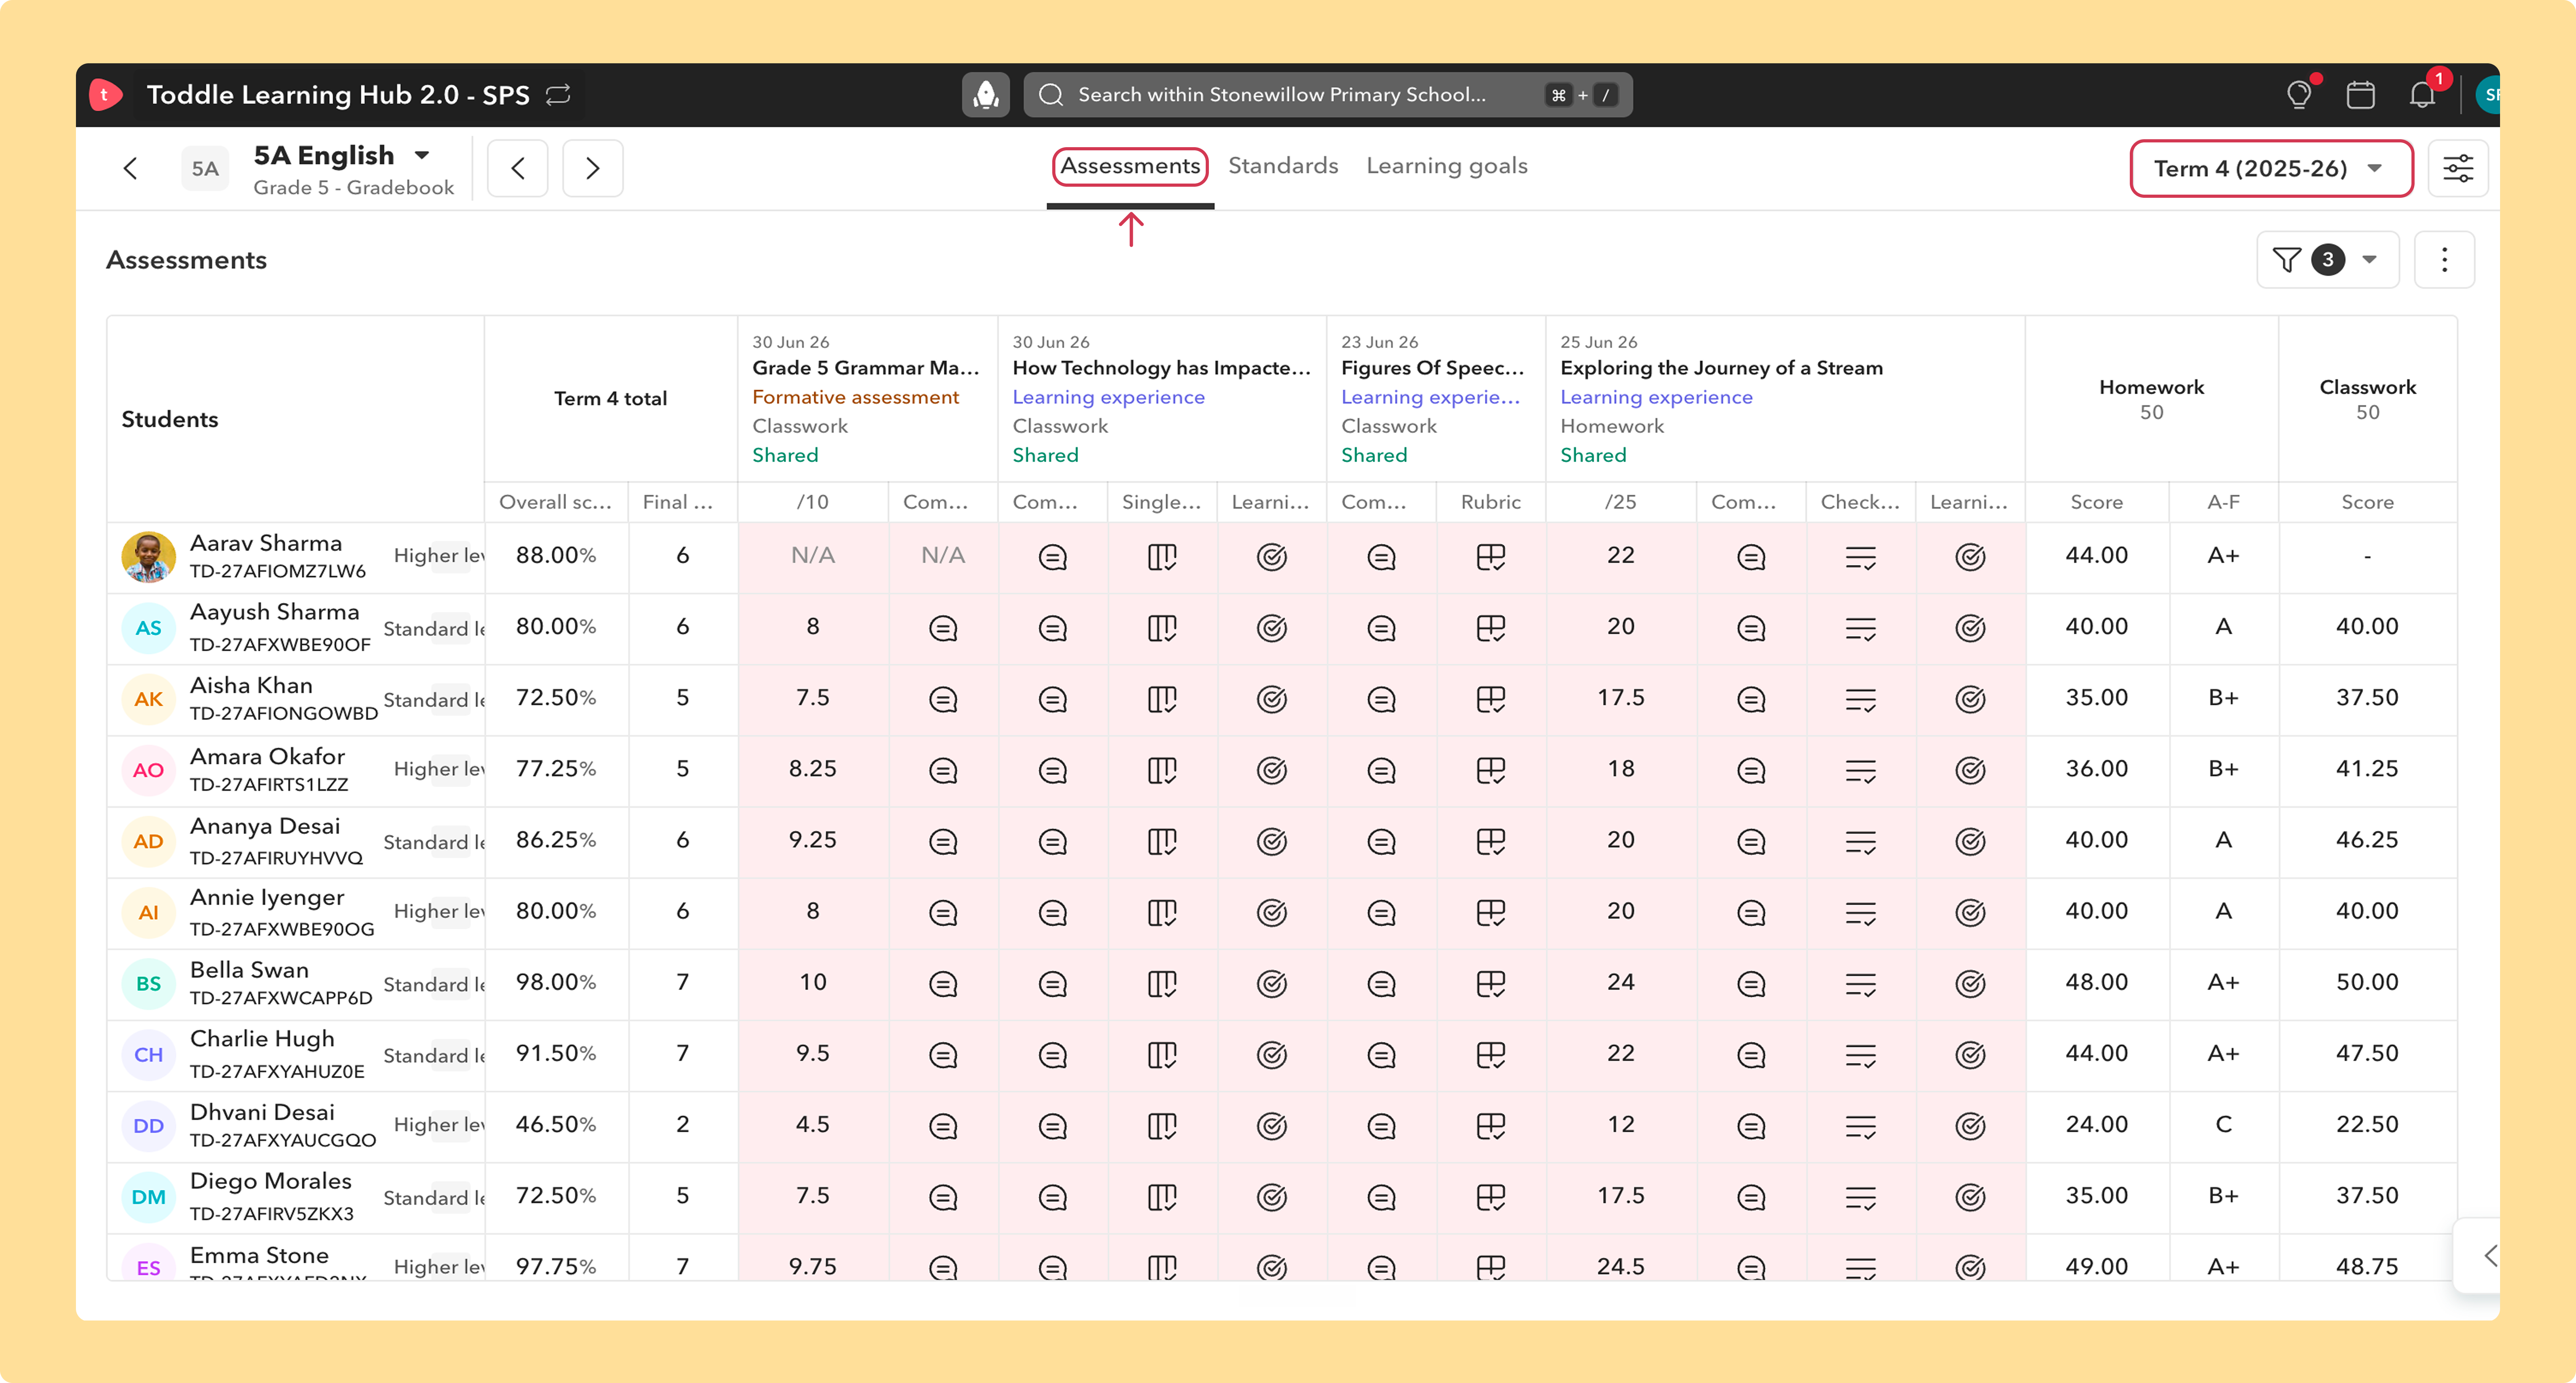The image size is (2576, 1383).
Task: Click the Toddle logo icon
Action: pos(105,94)
